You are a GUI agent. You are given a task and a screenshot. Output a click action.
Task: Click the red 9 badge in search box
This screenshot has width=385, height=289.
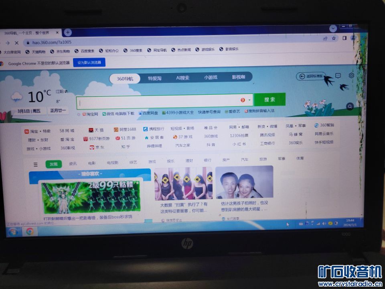tap(243, 100)
